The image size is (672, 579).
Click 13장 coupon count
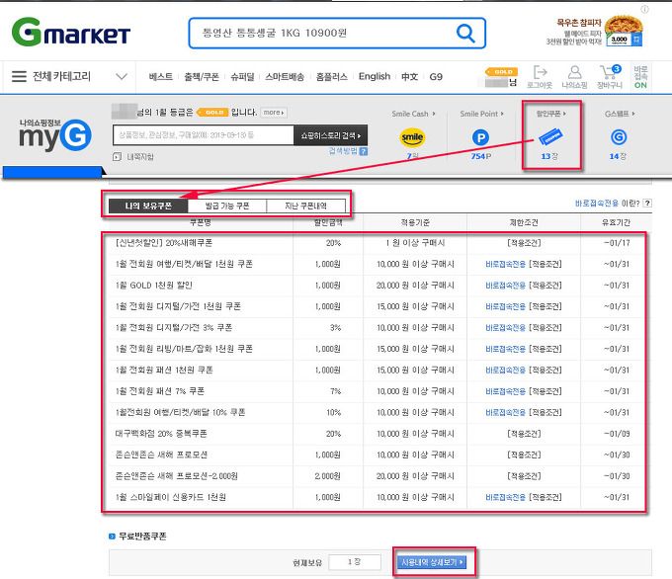click(x=549, y=156)
